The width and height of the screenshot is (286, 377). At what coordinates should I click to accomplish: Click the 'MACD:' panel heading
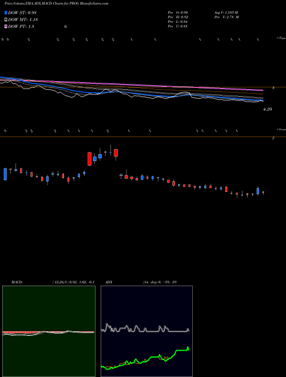point(17,282)
